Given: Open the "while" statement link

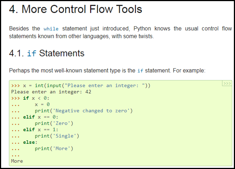Looking at the screenshot, I should 51,29.
